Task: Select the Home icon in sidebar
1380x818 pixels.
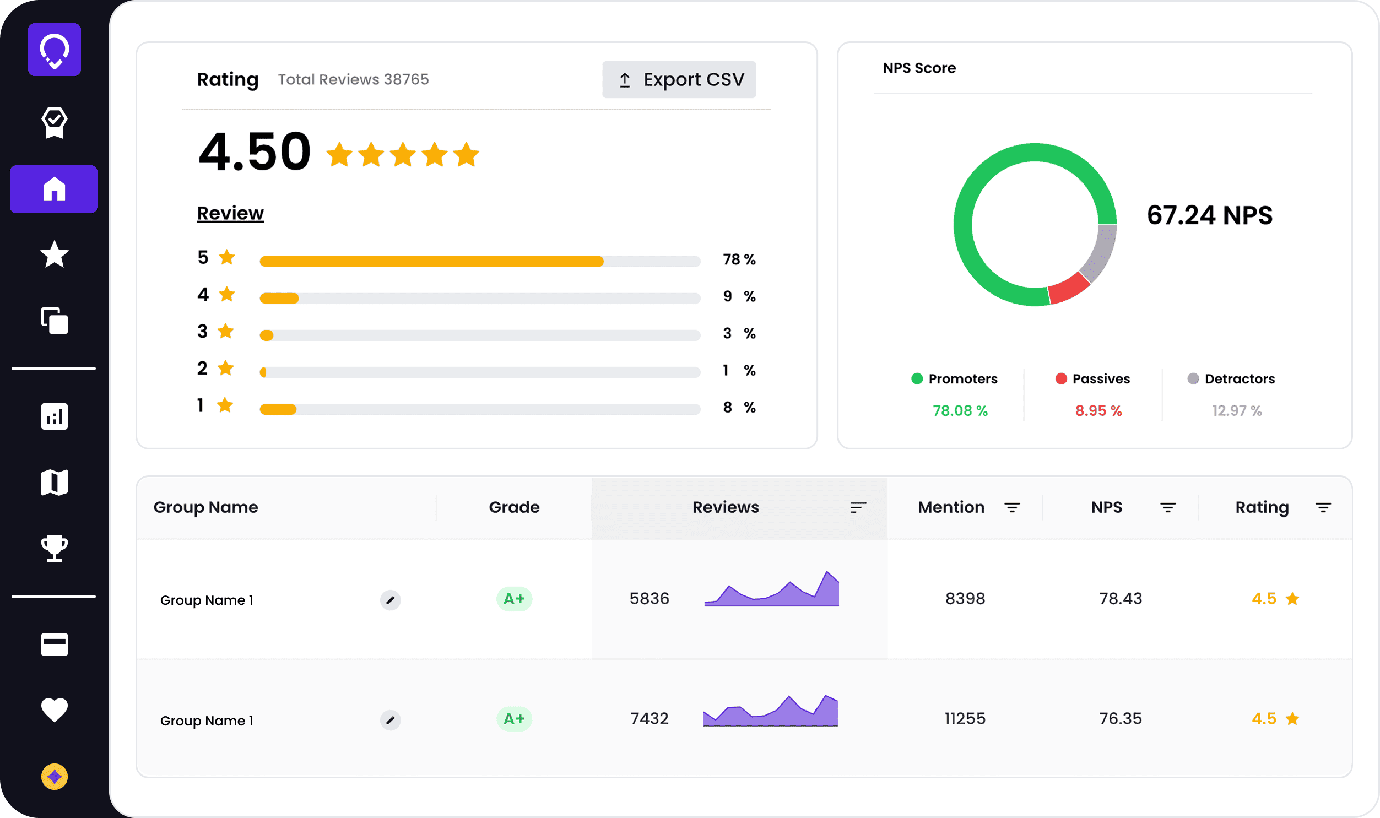Action: pos(54,189)
